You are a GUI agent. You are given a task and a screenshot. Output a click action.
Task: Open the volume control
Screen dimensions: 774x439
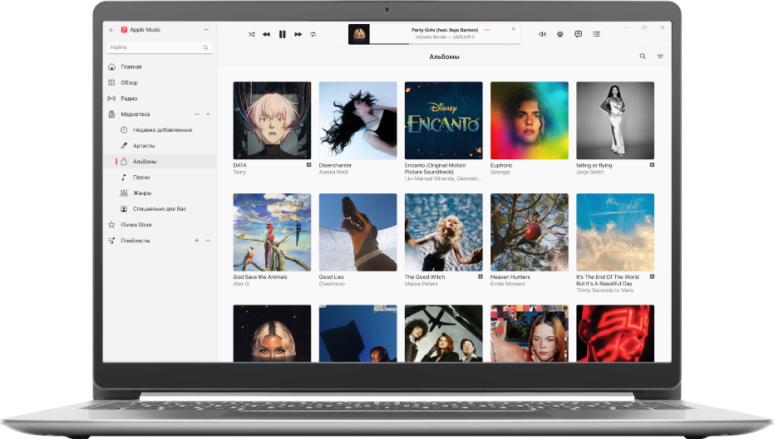pyautogui.click(x=543, y=34)
